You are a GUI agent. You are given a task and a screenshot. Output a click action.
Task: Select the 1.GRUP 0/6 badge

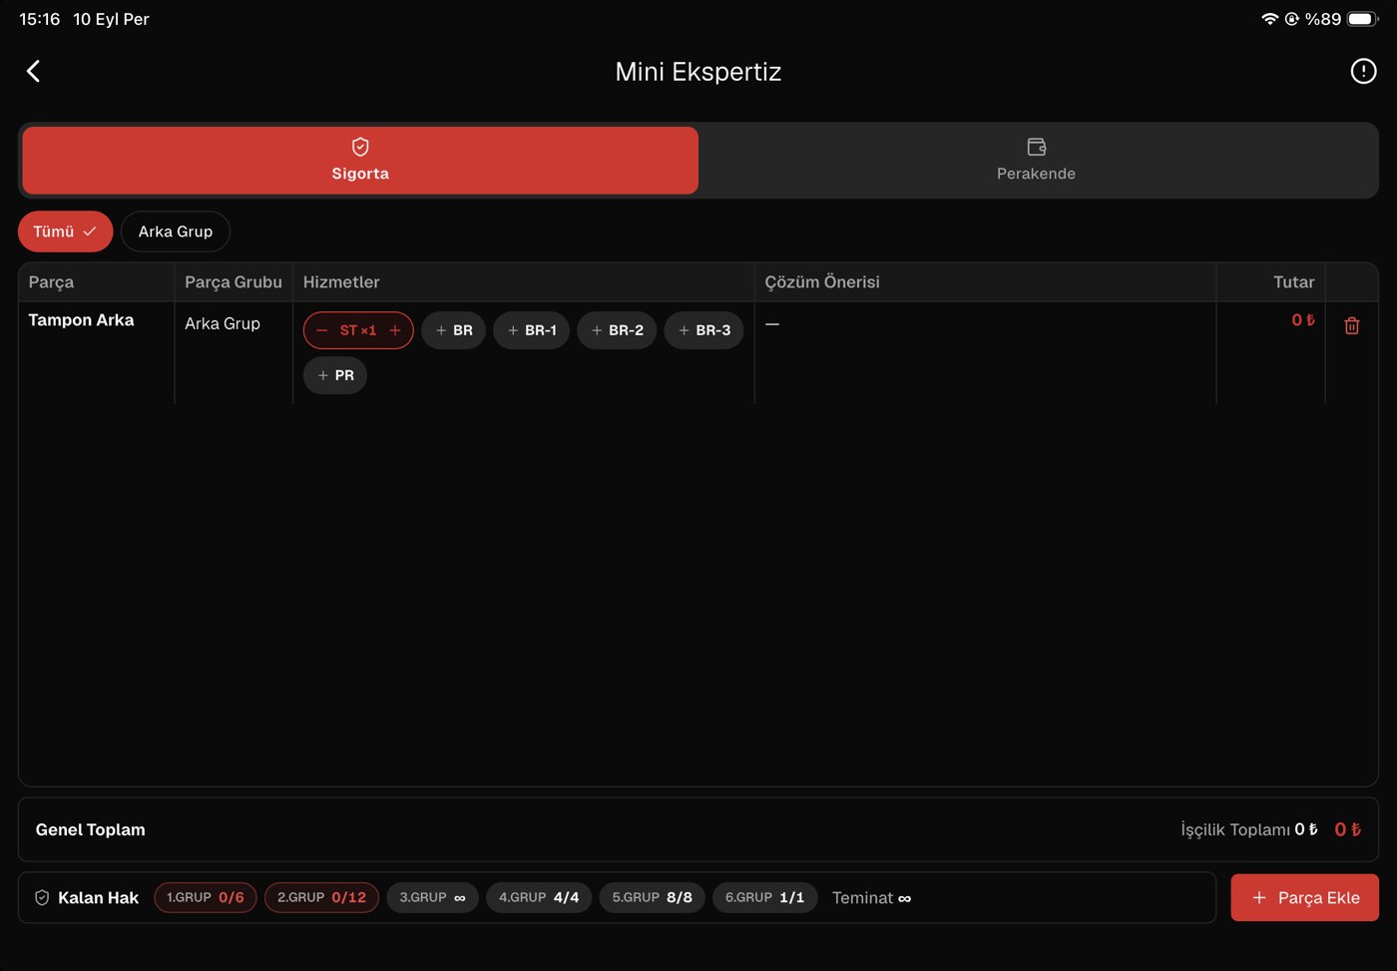coord(206,897)
